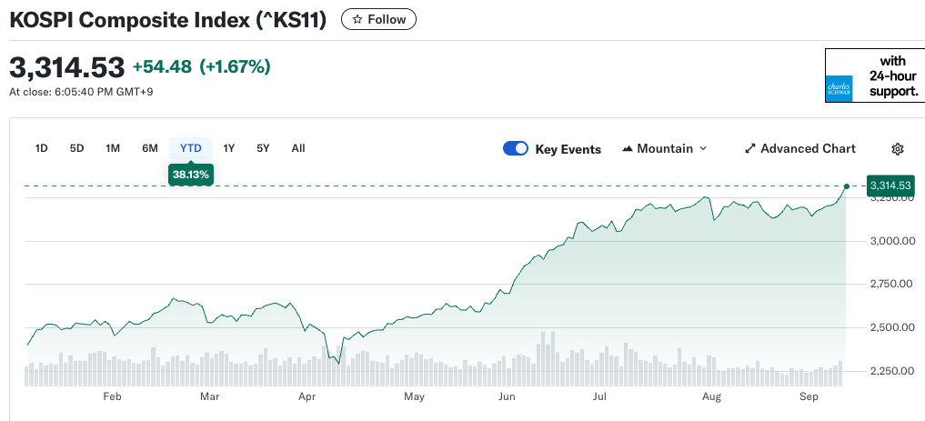
Task: Select the YTD range tab
Action: click(191, 148)
